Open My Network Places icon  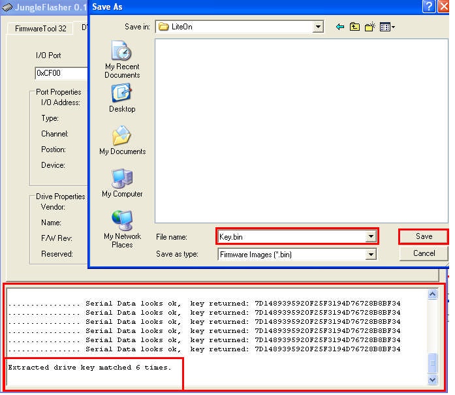point(122,229)
